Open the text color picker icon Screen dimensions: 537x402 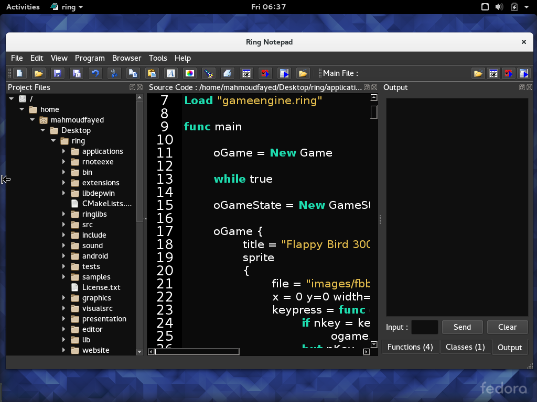[190, 73]
